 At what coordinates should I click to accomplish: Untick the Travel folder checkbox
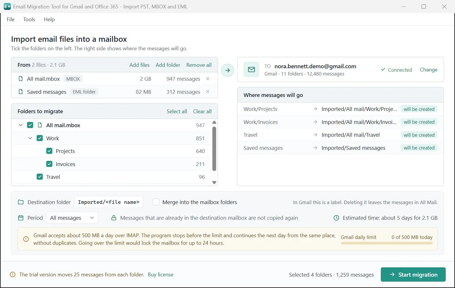coord(40,177)
